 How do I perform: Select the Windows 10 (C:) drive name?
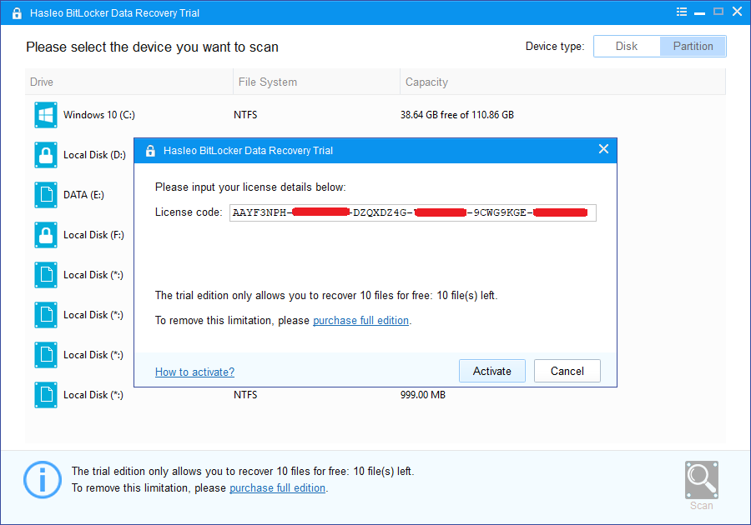(x=99, y=115)
